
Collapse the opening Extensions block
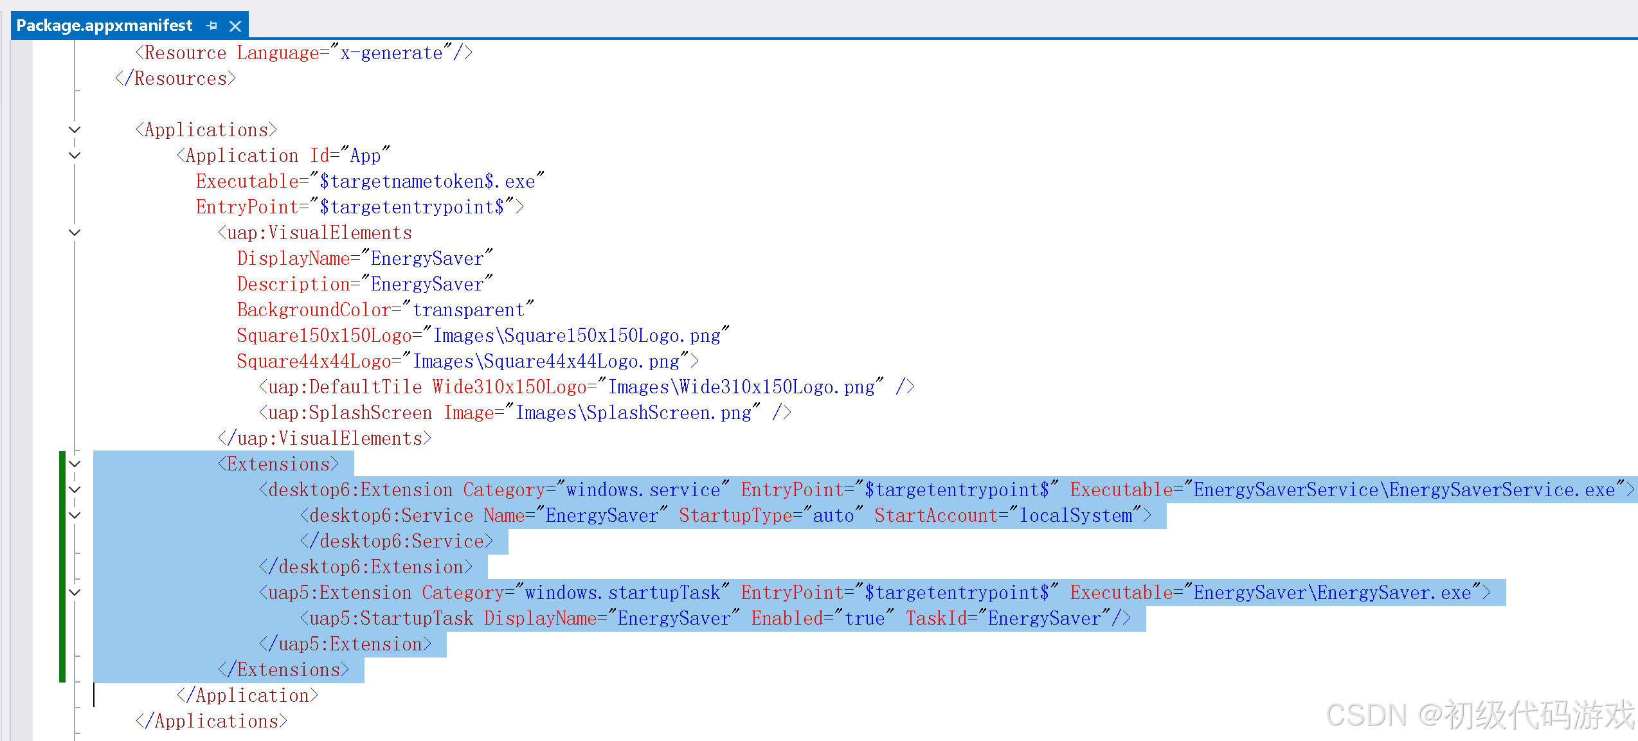pyautogui.click(x=75, y=464)
